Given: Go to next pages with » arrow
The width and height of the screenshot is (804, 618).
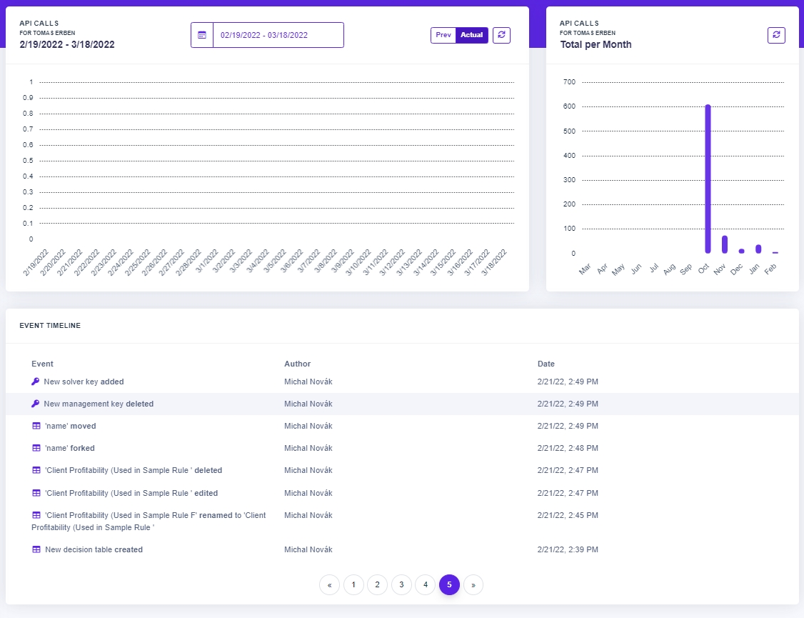Looking at the screenshot, I should (x=473, y=585).
